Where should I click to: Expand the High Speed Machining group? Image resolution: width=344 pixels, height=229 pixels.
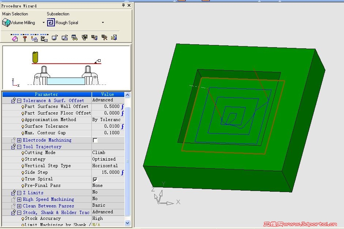19,200
